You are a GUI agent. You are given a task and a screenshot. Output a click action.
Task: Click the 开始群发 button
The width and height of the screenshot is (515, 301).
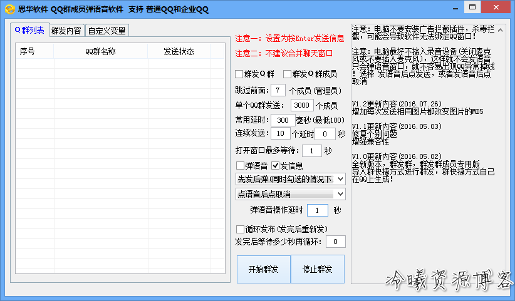(x=263, y=269)
